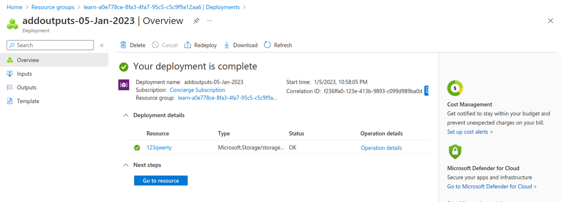
Task: Select Overview in the left menu
Action: pos(54,60)
